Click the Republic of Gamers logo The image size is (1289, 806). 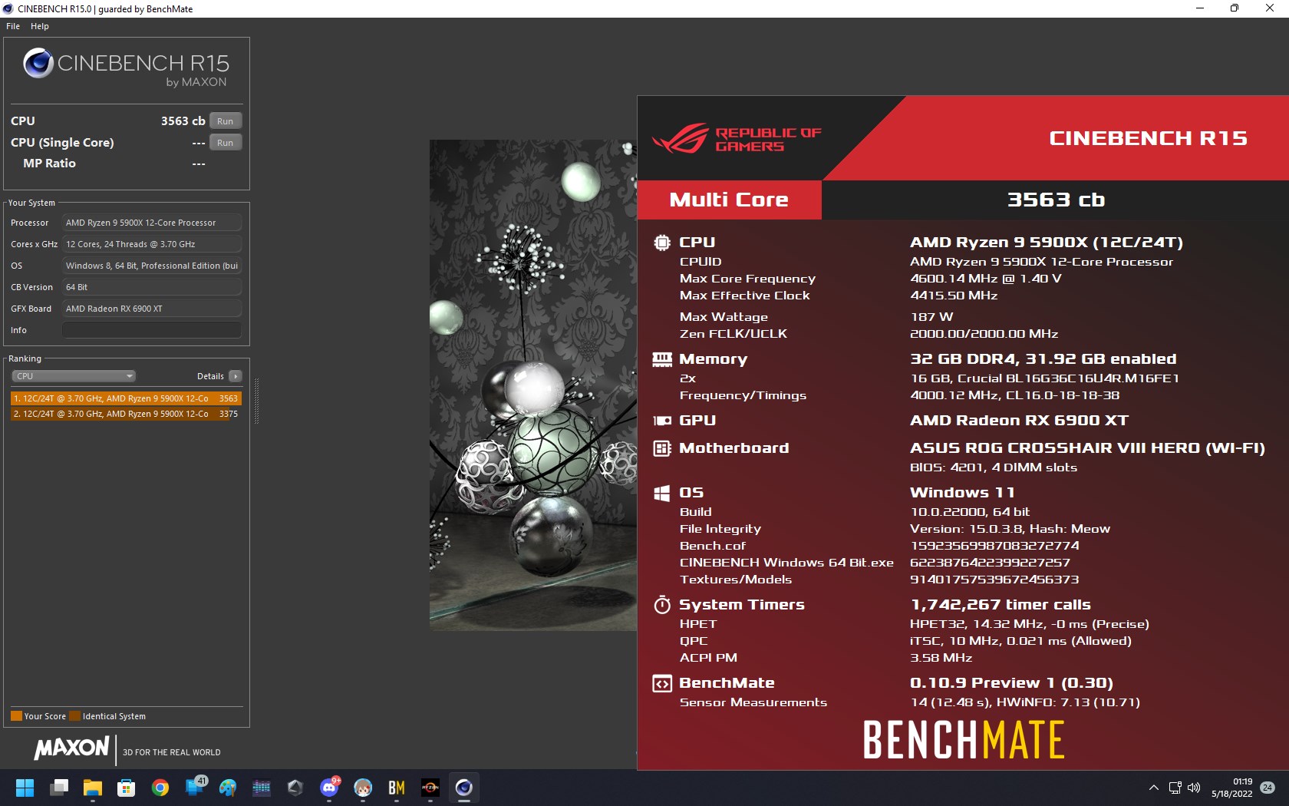[737, 139]
